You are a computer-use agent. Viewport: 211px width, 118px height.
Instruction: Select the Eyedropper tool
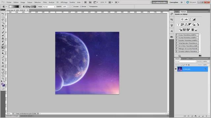(x=3, y=29)
